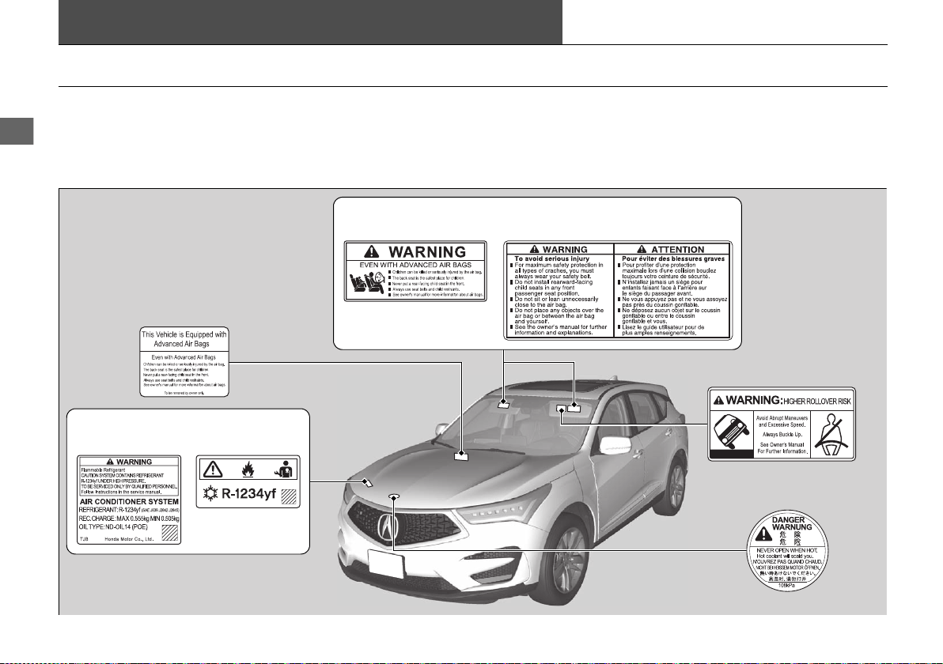Click the hatched square on the AIR CONDITIONER SYSTEM label
The image size is (943, 664).
(x=170, y=533)
